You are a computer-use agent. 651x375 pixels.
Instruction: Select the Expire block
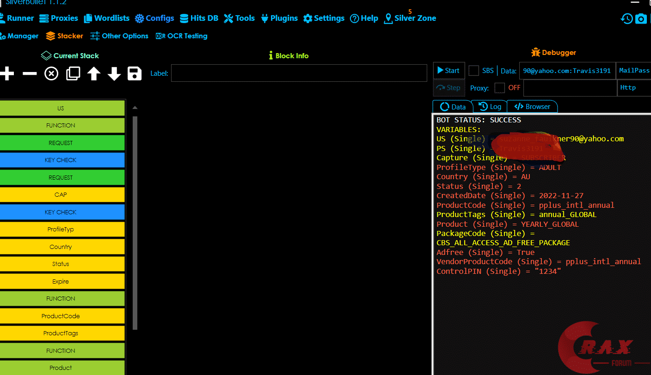[62, 281]
